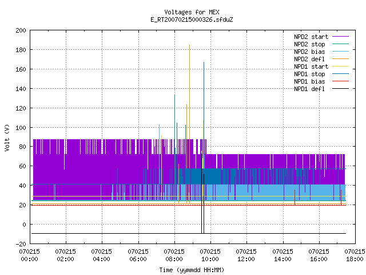Click the x-axis tick label 070215 14:00
This screenshot has width=366, height=275.
283,256
